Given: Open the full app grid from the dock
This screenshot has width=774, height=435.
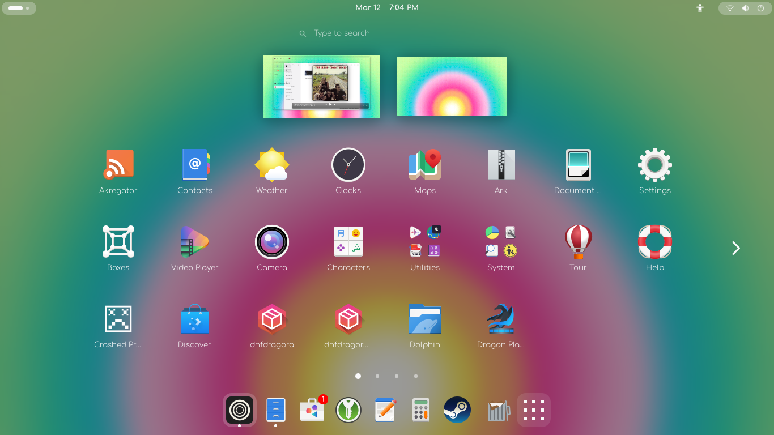Looking at the screenshot, I should (533, 410).
